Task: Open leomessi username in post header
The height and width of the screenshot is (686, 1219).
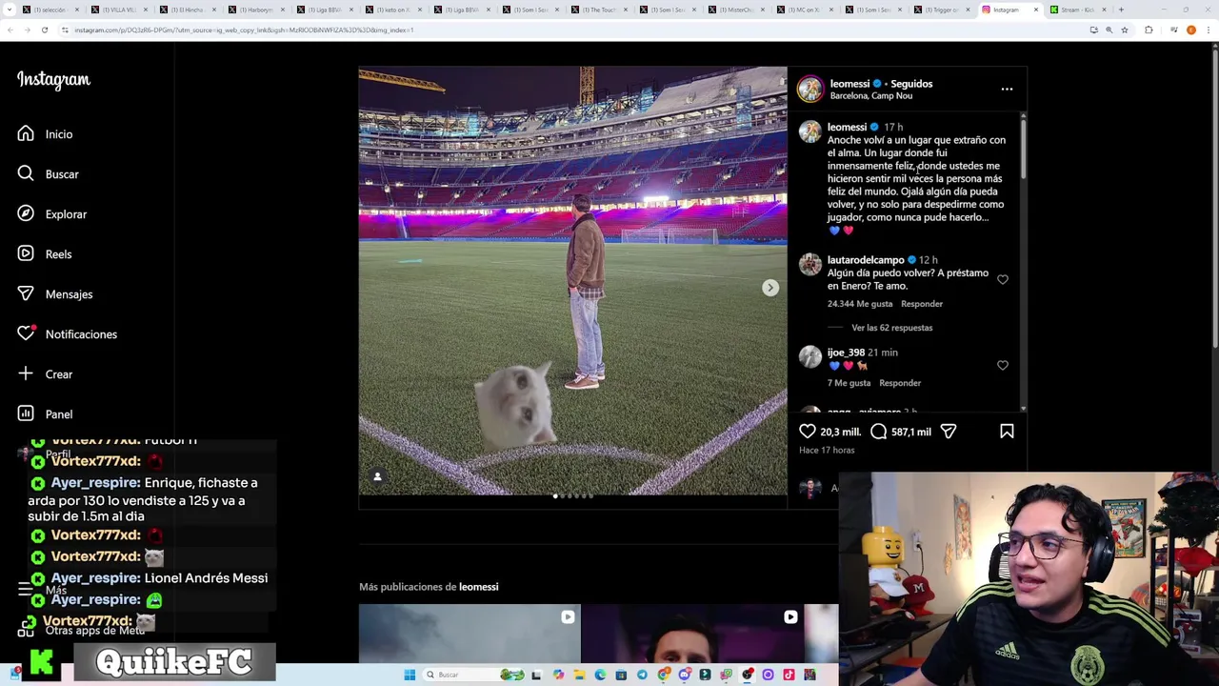Action: pos(849,84)
